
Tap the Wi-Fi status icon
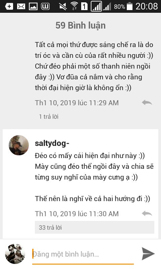click(x=74, y=6)
